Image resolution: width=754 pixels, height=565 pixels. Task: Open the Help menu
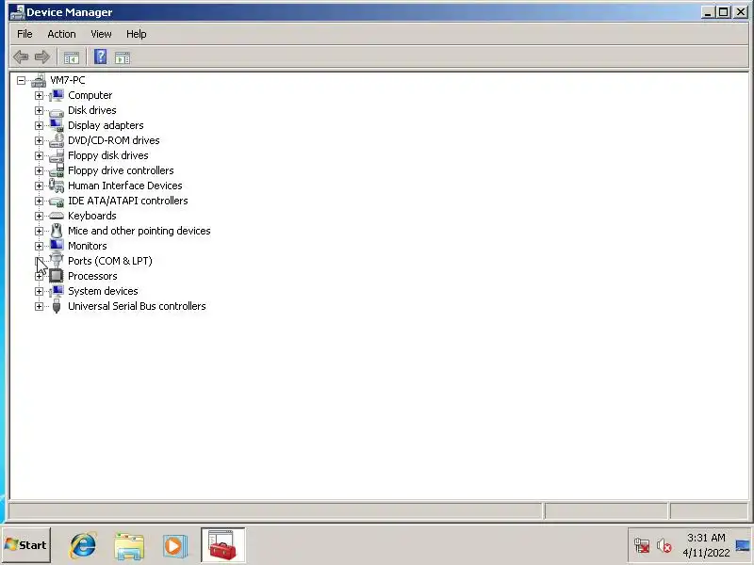point(136,34)
